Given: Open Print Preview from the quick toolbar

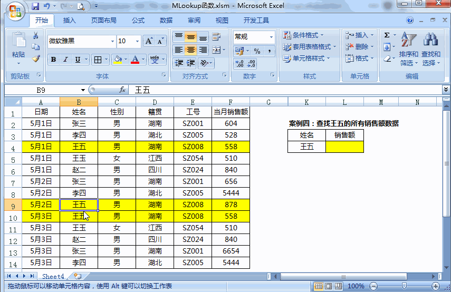Looking at the screenshot, I should click(x=81, y=6).
